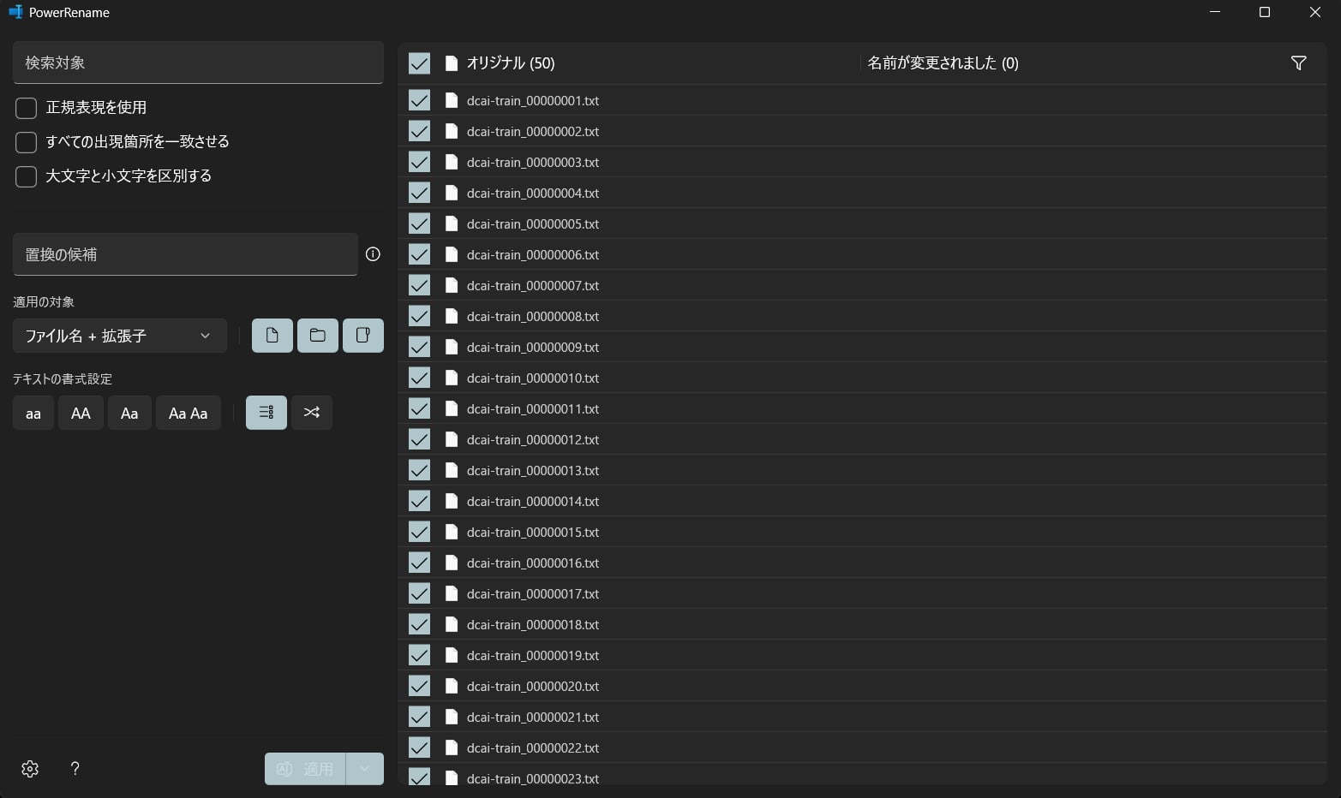Click file icon of dcai-train_00000009.txt

coord(452,347)
